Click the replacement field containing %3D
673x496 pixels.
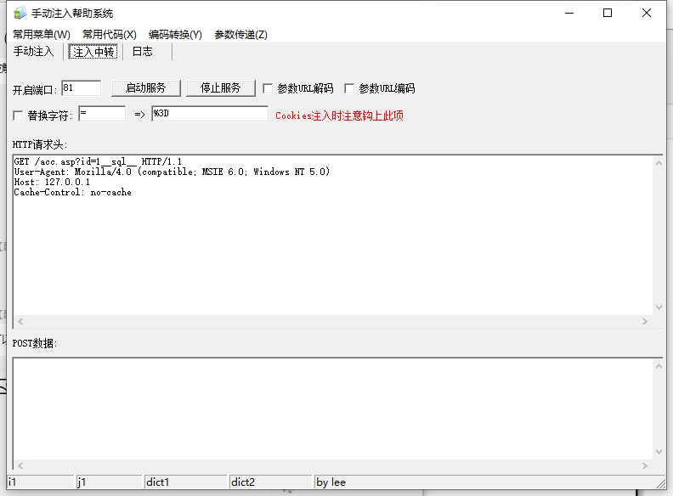[210, 114]
